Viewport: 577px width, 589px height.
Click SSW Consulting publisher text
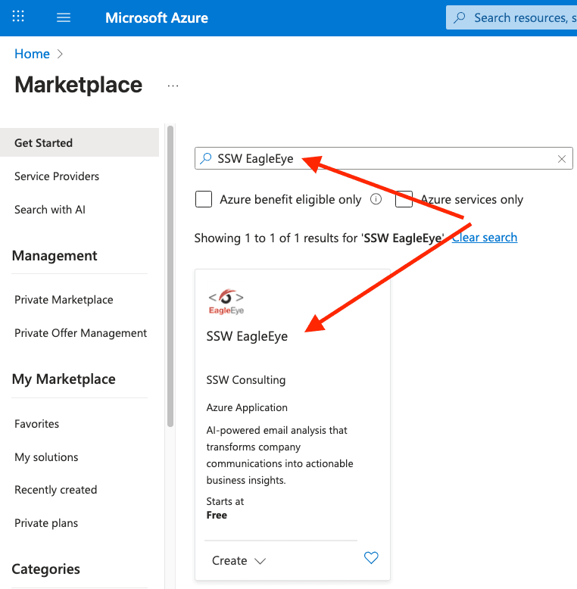[245, 380]
